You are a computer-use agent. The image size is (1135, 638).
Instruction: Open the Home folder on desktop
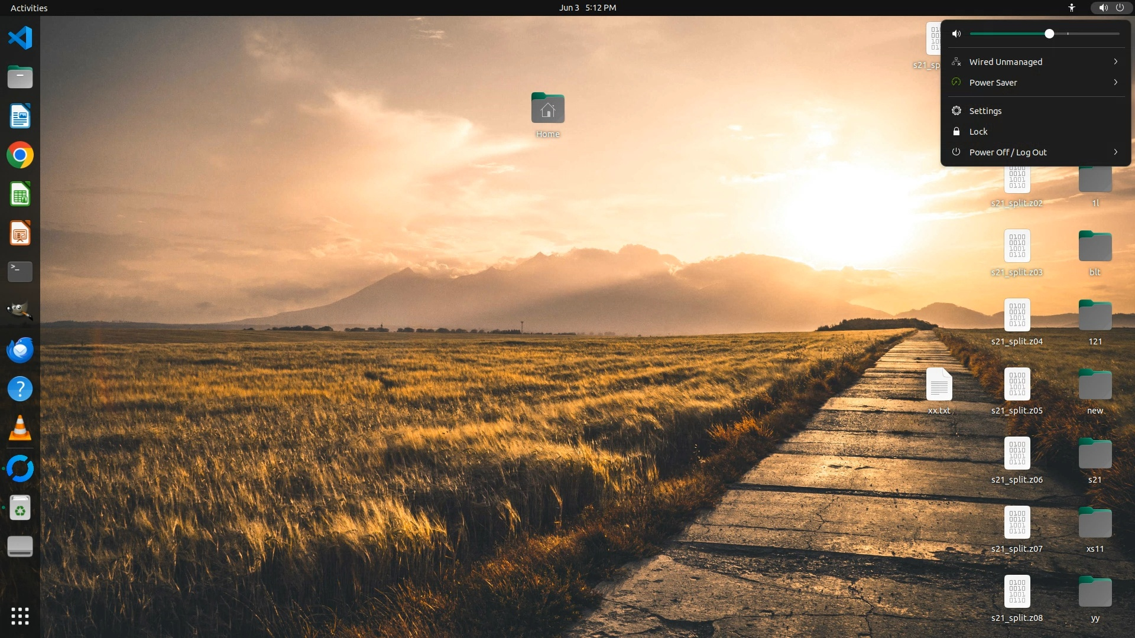(547, 109)
